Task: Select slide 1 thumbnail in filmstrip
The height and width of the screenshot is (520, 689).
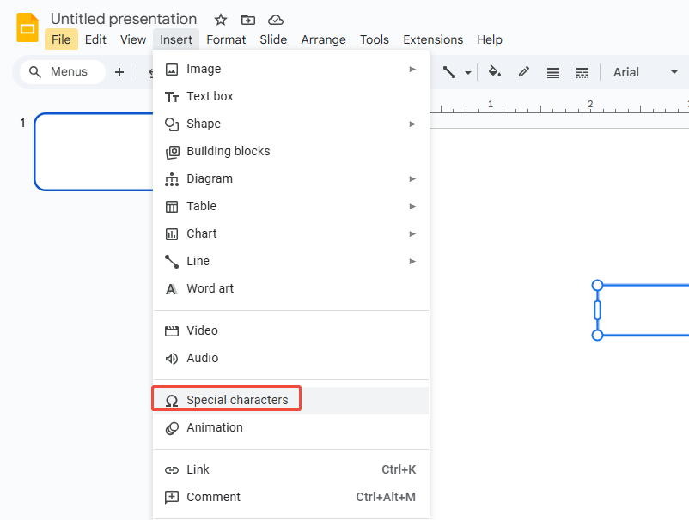Action: [x=94, y=152]
